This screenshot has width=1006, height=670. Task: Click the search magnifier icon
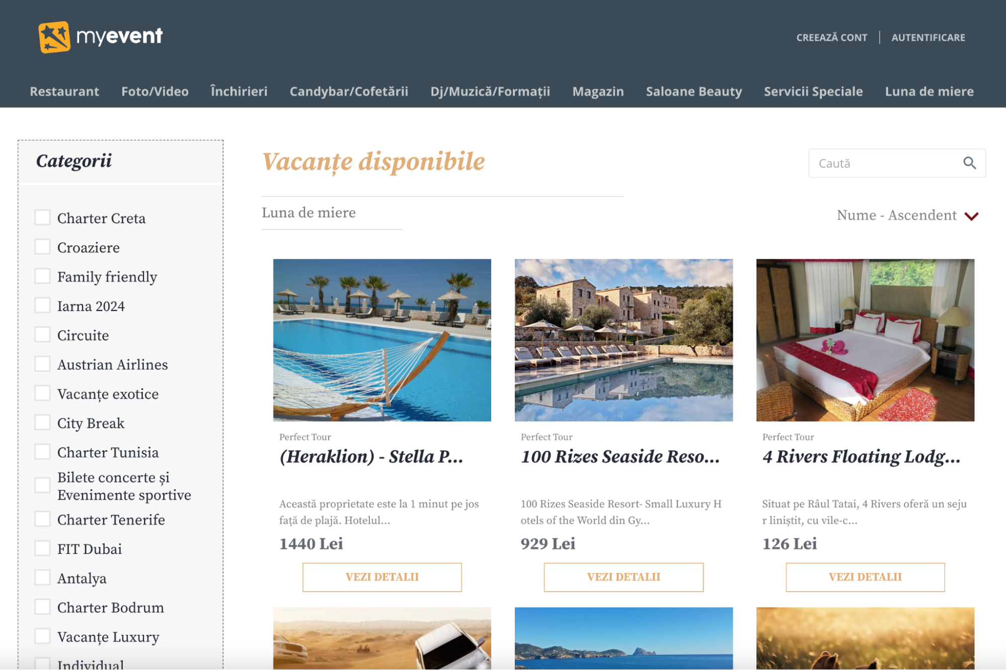point(969,163)
